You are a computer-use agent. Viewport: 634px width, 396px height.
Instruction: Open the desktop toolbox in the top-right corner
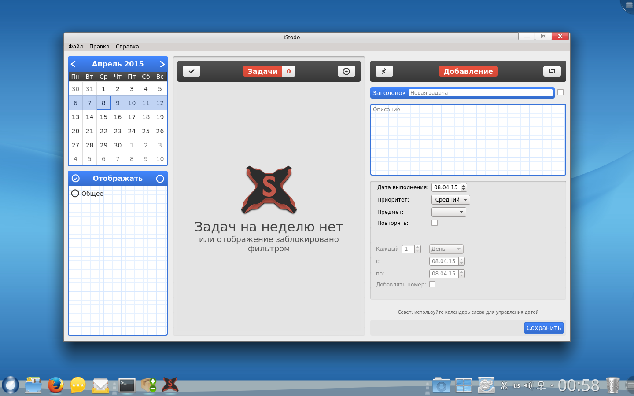[x=628, y=5]
